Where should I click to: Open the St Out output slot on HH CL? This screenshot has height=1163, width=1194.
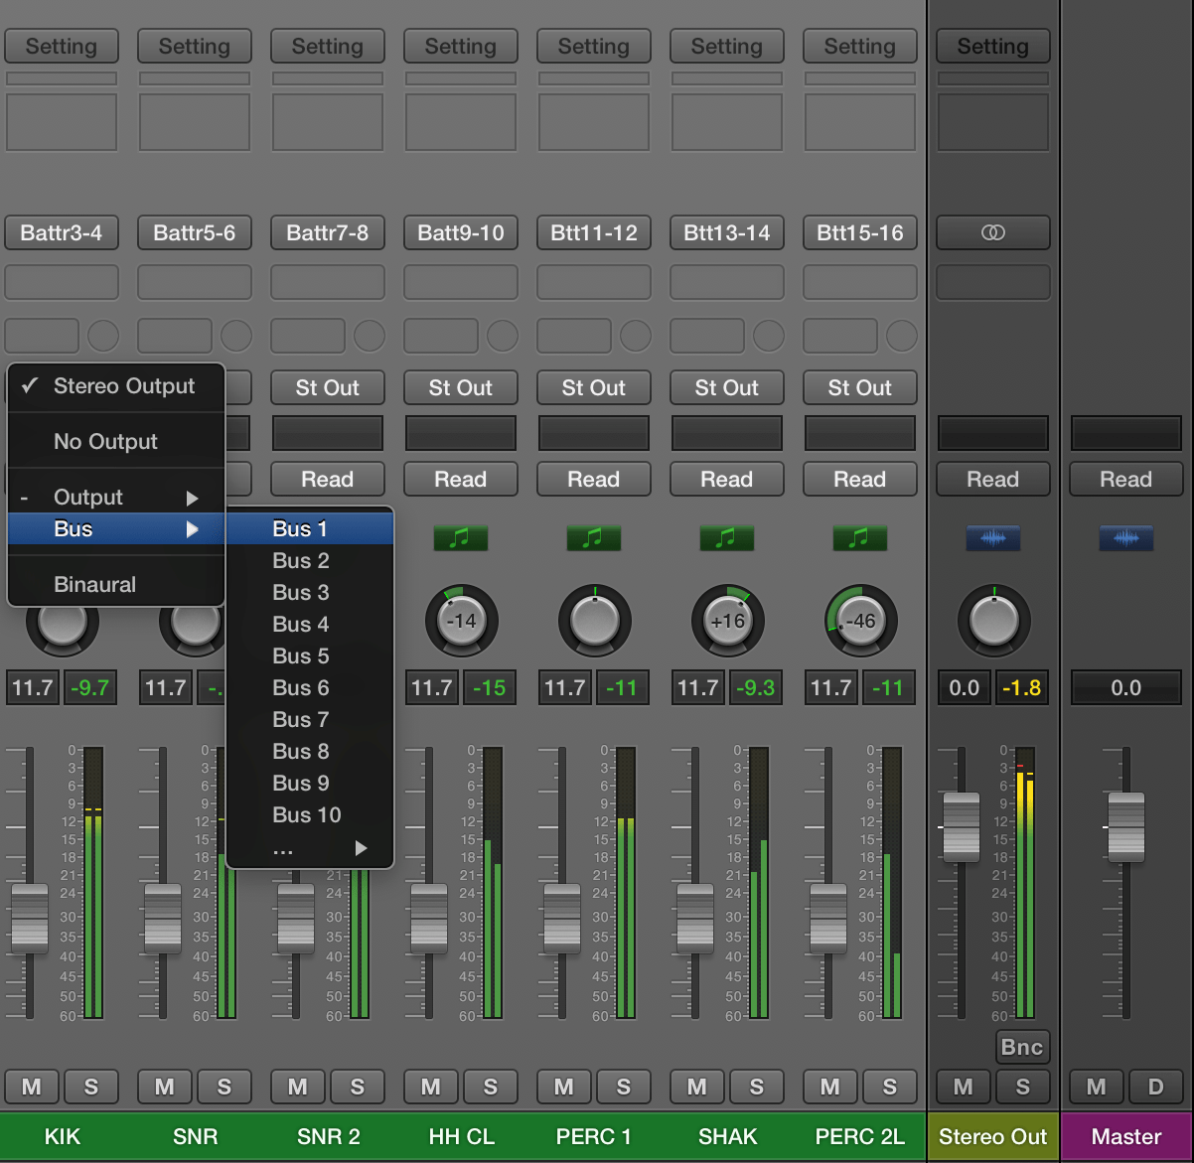[x=460, y=387]
